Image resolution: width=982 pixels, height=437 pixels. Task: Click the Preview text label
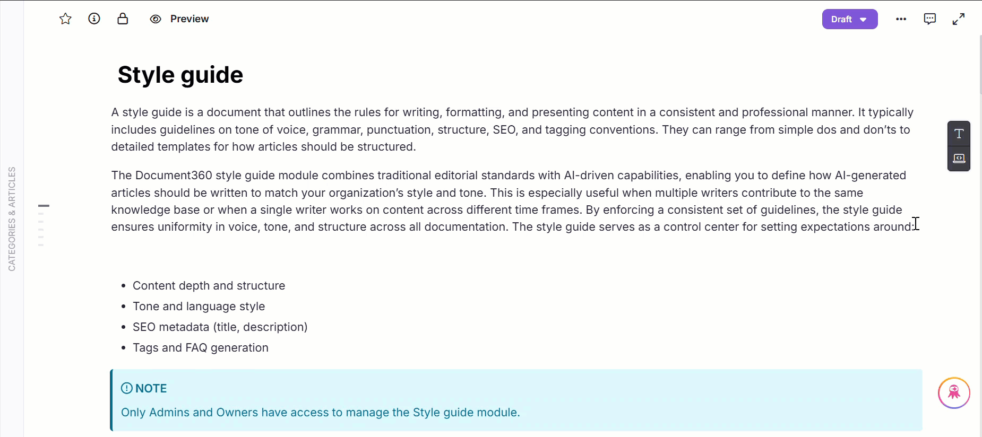pyautogui.click(x=189, y=19)
